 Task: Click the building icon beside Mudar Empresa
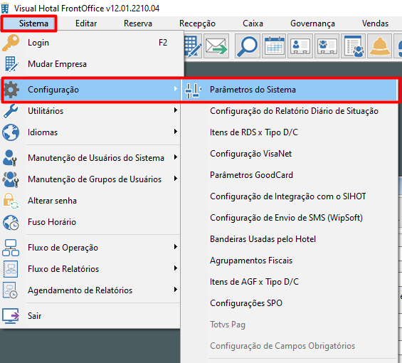pos(11,64)
